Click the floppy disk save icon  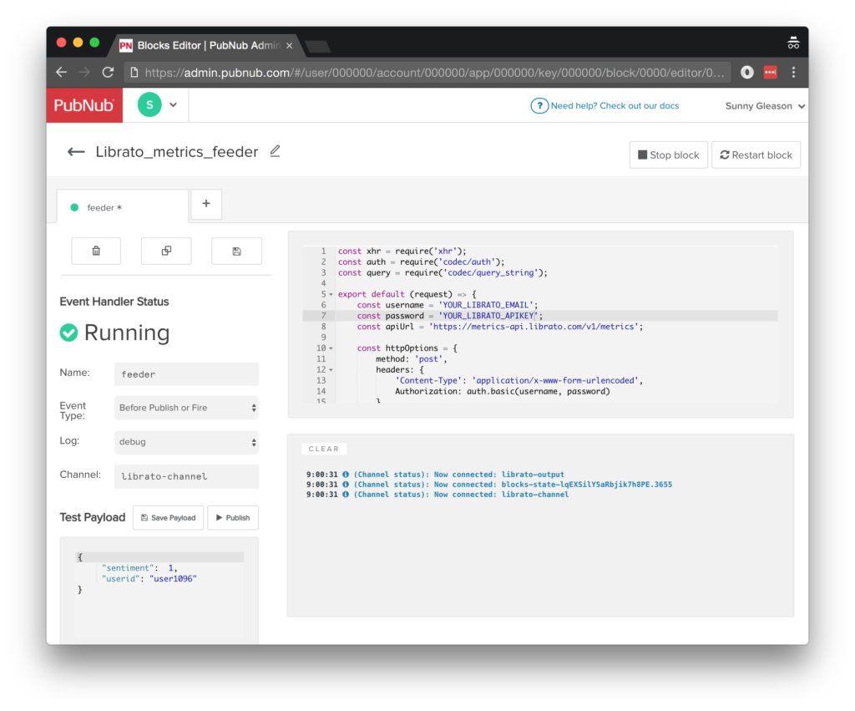coord(236,251)
